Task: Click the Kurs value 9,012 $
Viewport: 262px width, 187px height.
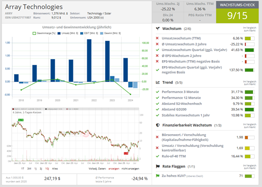Action: [x=56, y=17]
